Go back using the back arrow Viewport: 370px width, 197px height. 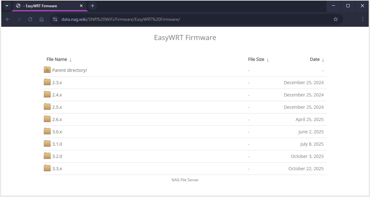(x=8, y=19)
